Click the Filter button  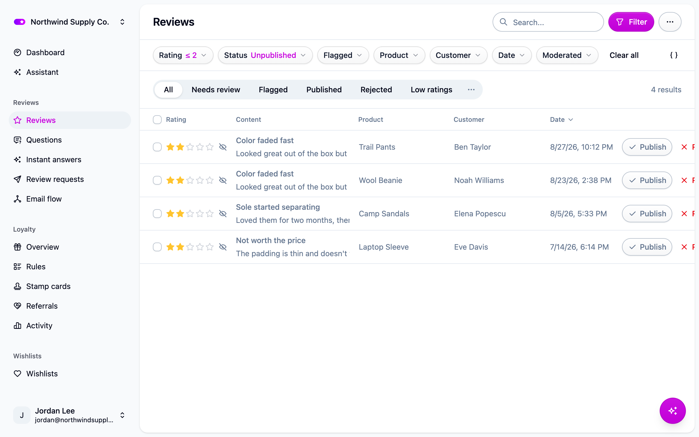[x=631, y=22]
